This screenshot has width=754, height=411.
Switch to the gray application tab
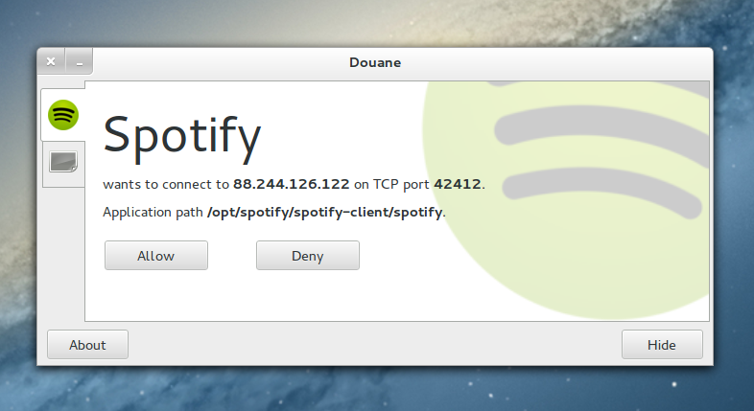(63, 162)
